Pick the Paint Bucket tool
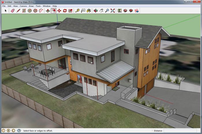 tap(89, 11)
